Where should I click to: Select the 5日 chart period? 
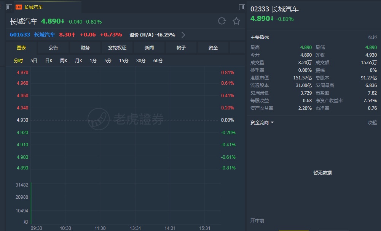pyautogui.click(x=34, y=61)
